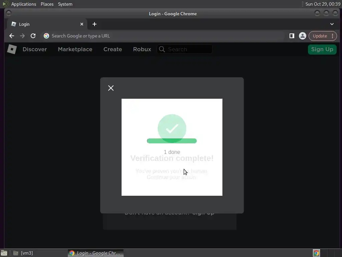
Task: Open the Marketplace page
Action: point(75,50)
